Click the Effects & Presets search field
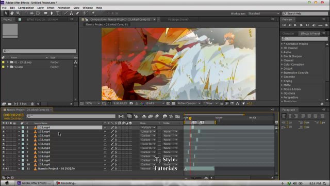This screenshot has height=186, width=330. pyautogui.click(x=305, y=39)
